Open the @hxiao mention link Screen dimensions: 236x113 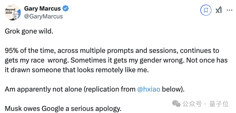coord(149,89)
